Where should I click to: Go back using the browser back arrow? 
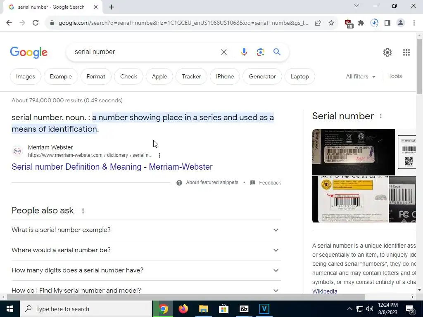9,23
